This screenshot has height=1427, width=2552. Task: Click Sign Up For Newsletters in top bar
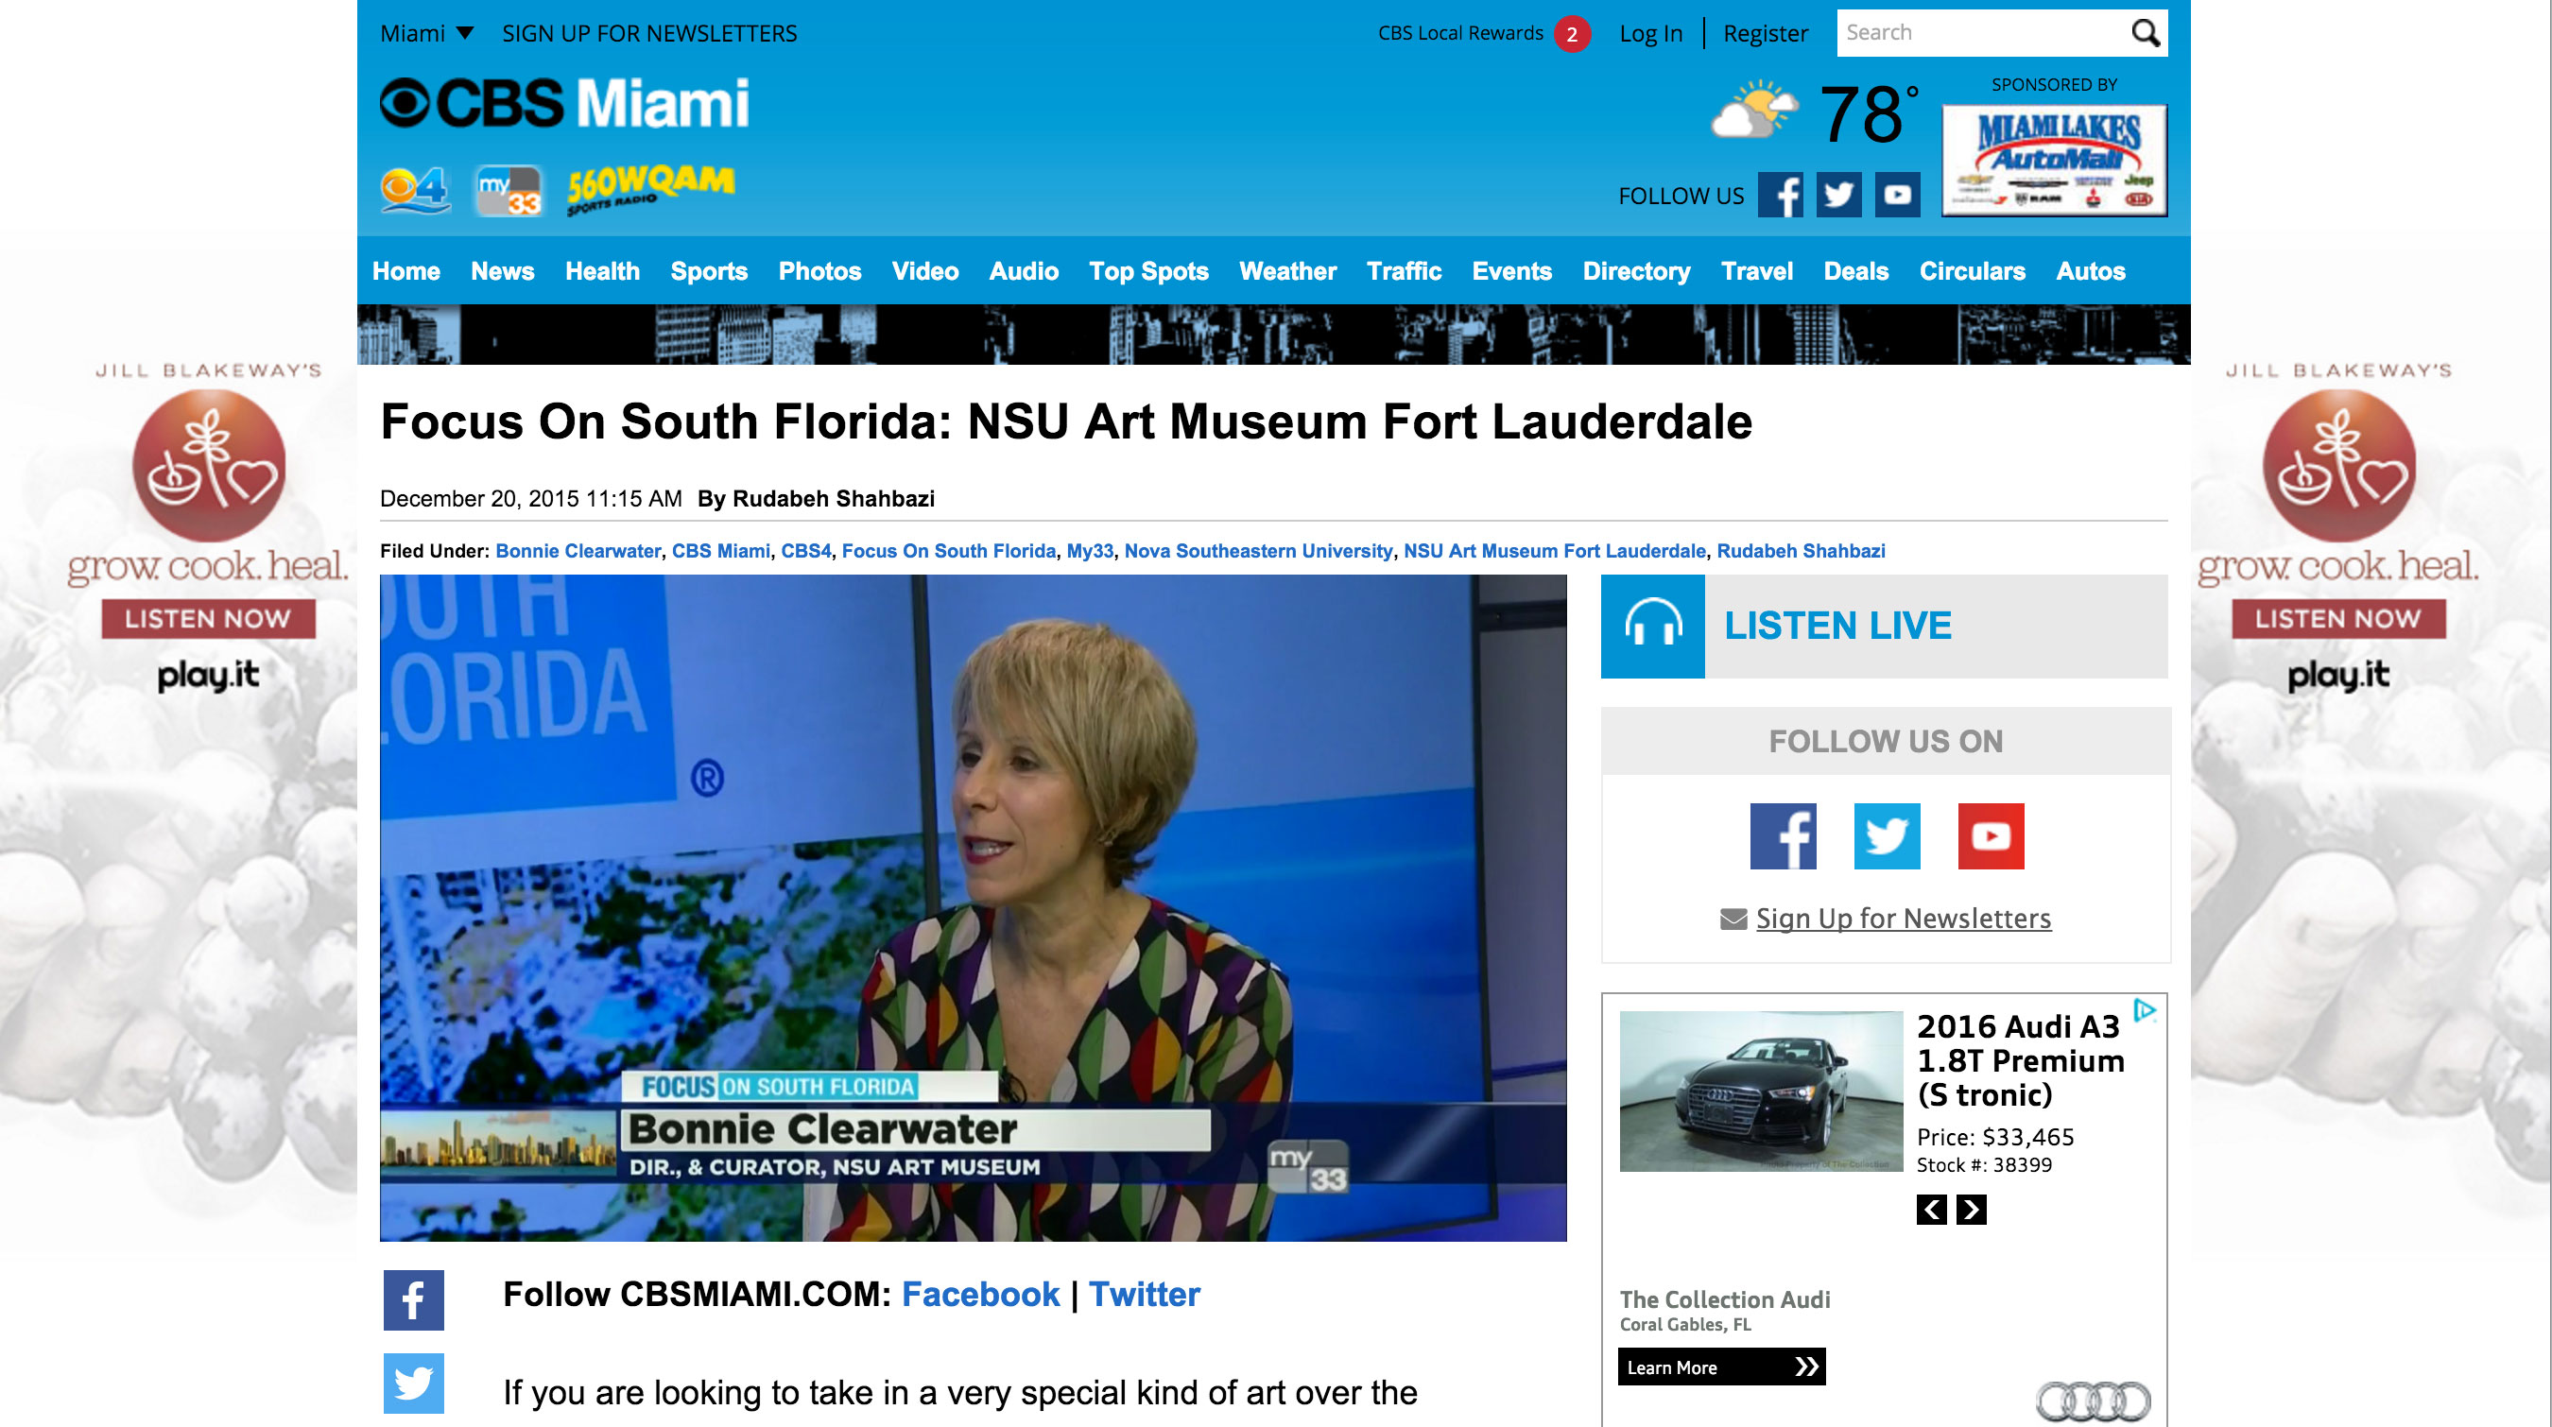[650, 34]
